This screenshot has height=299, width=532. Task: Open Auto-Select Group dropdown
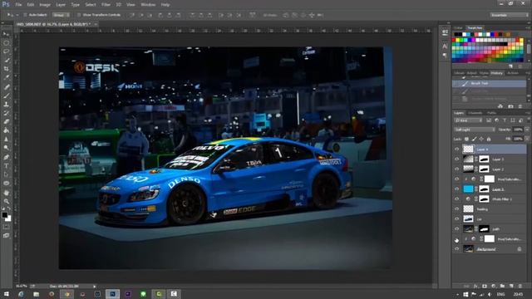point(61,15)
